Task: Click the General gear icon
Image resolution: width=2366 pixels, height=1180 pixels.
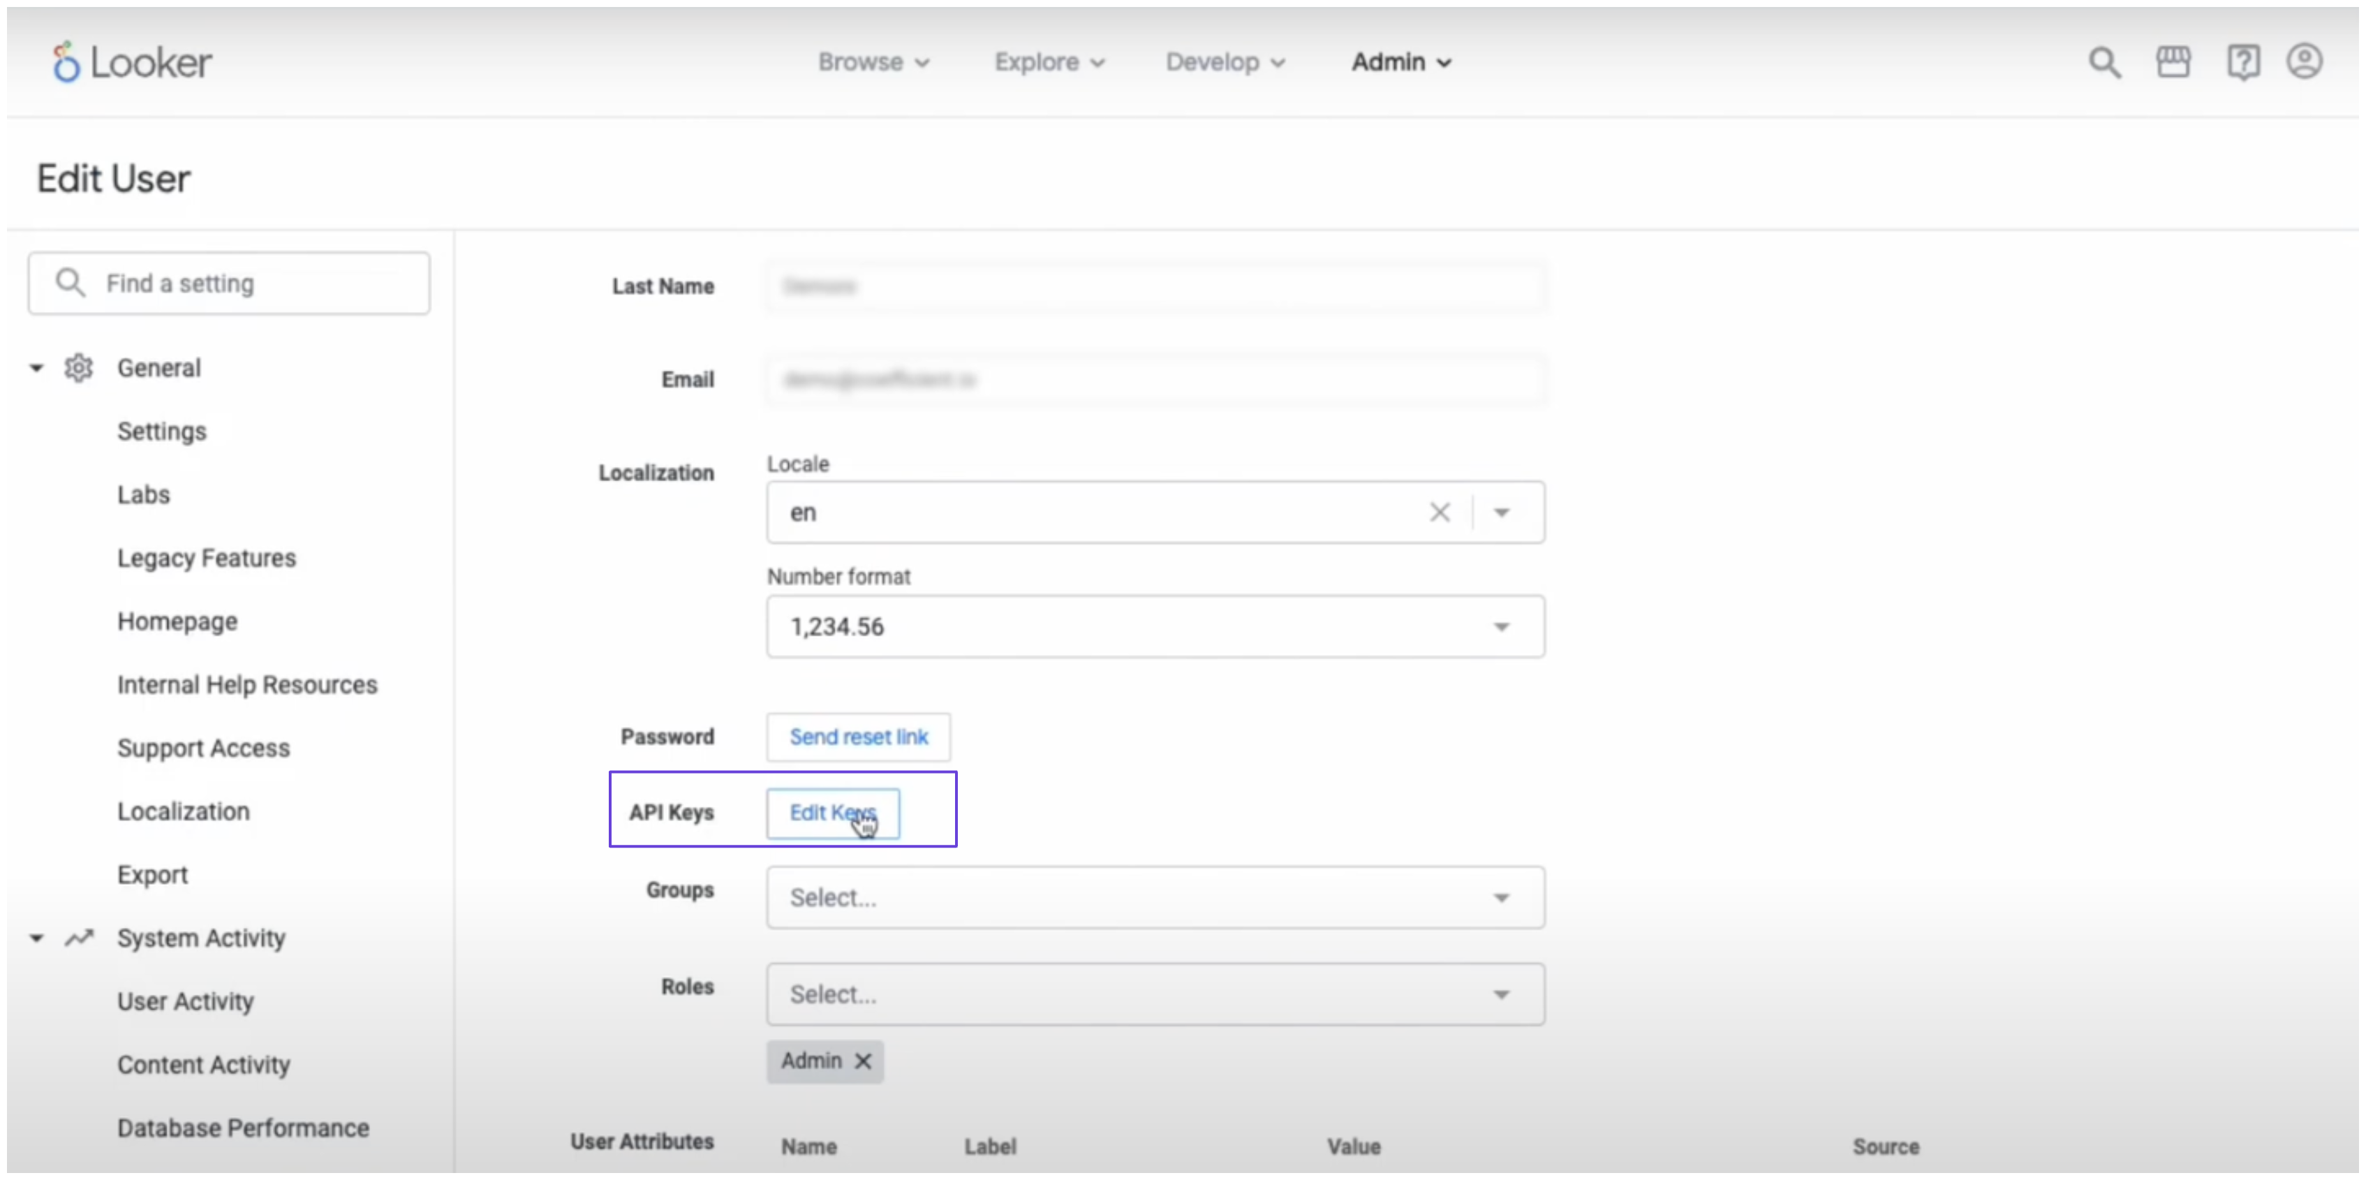Action: click(79, 368)
